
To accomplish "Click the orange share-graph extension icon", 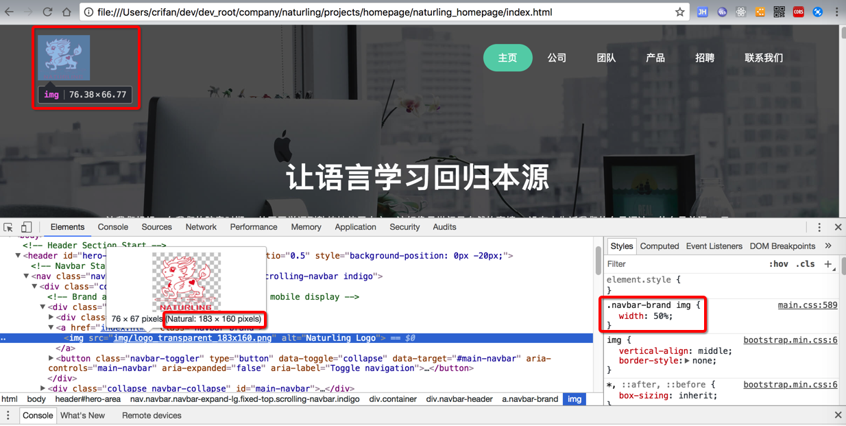I will point(760,12).
